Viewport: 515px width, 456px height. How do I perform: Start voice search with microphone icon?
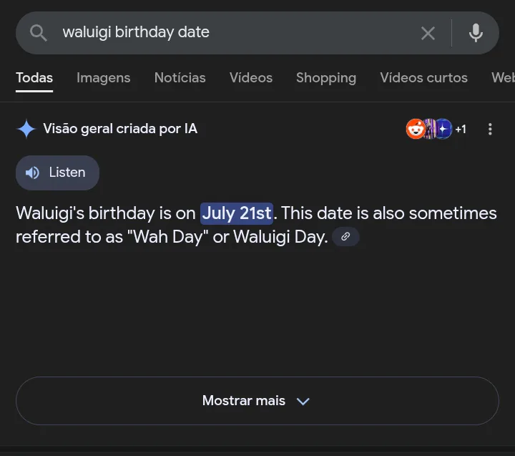(x=476, y=33)
